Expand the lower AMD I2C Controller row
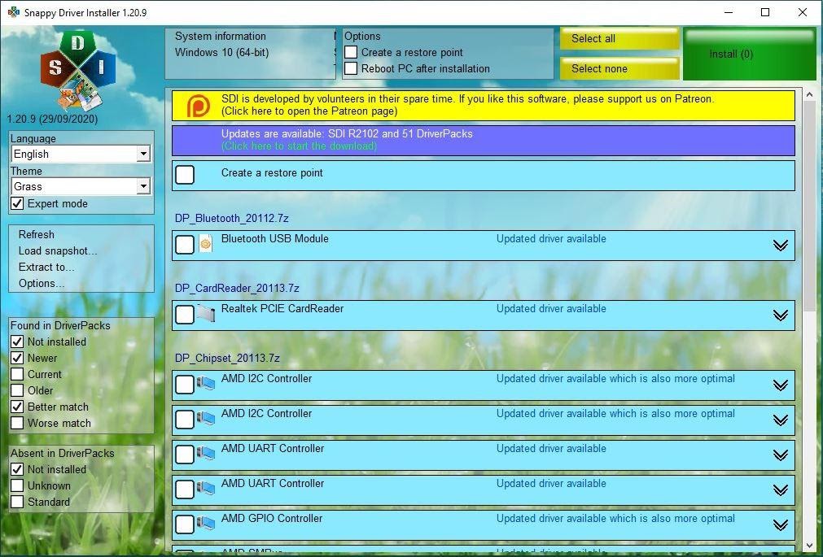The width and height of the screenshot is (823, 557). [x=781, y=420]
